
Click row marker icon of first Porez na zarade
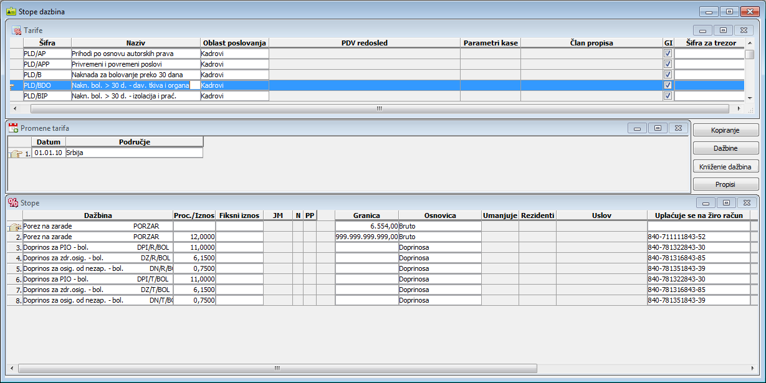[x=15, y=227]
